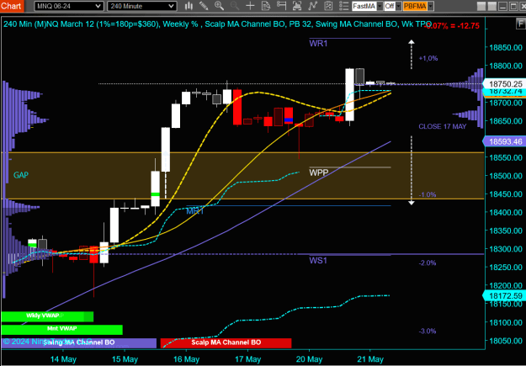Click the 18750.25 current price marker
Image resolution: width=526 pixels, height=366 pixels.
(x=505, y=84)
